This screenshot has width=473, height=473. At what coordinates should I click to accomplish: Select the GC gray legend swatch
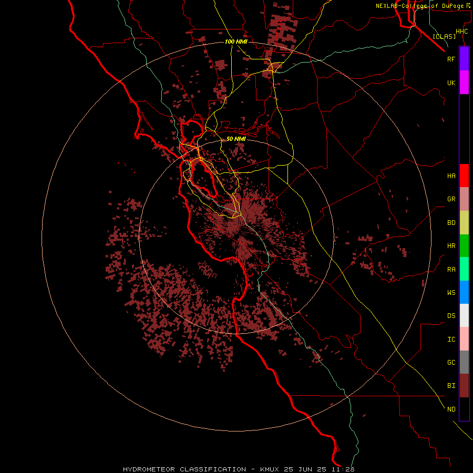464,362
